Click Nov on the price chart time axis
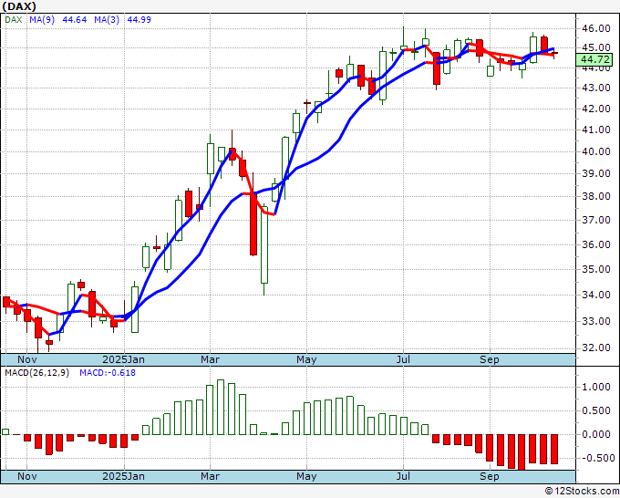620x498 pixels. (26, 359)
